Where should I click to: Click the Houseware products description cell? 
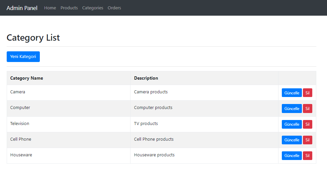pos(154,155)
